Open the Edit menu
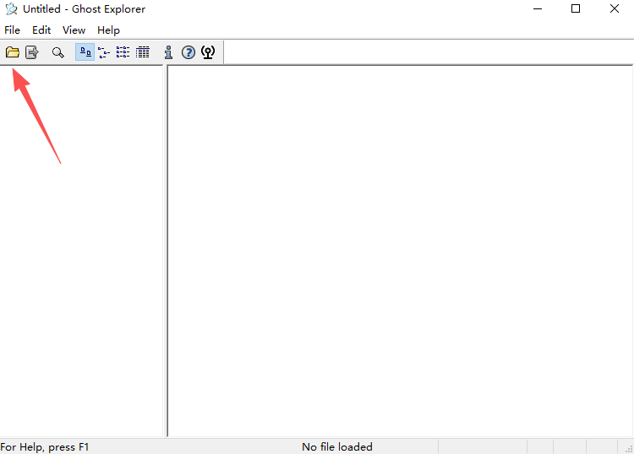 (x=41, y=30)
